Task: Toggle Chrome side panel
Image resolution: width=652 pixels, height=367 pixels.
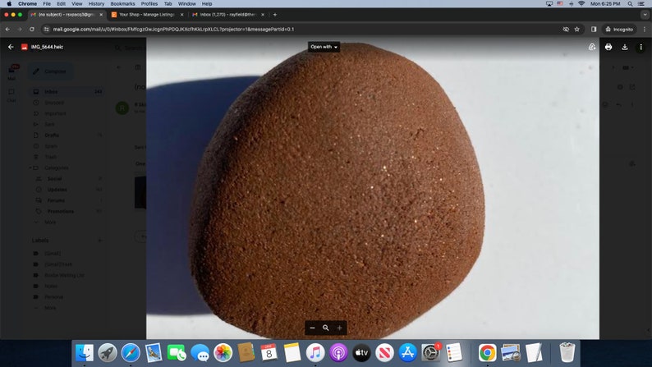Action: 594,29
